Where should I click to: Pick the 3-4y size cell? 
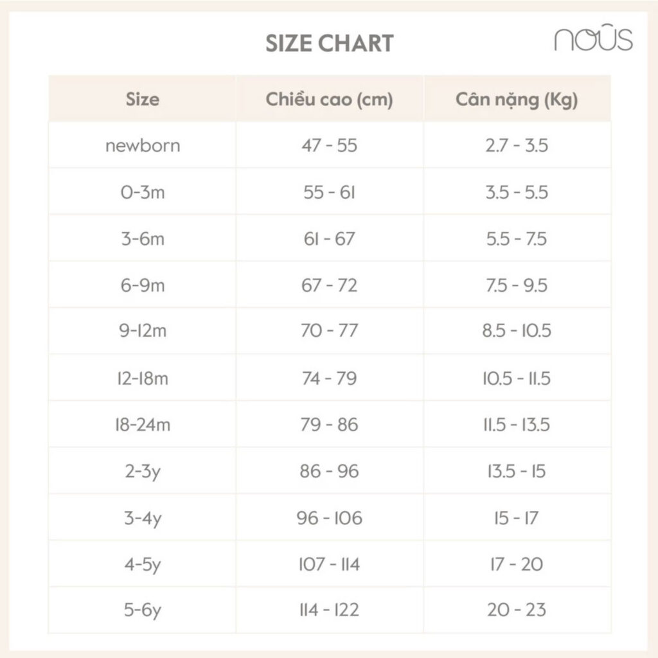143,518
